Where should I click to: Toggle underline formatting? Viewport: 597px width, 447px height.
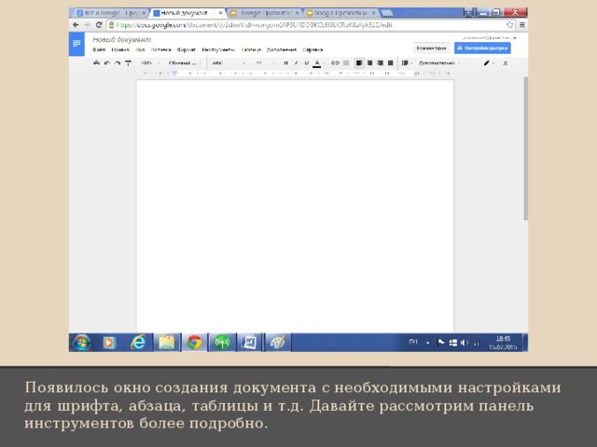click(x=307, y=63)
